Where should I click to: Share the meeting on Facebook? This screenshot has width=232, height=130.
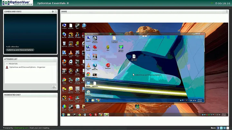pyautogui.click(x=218, y=128)
